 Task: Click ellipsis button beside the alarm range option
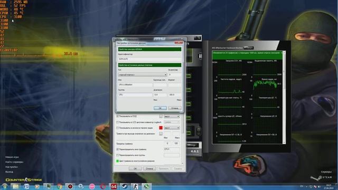161,134
